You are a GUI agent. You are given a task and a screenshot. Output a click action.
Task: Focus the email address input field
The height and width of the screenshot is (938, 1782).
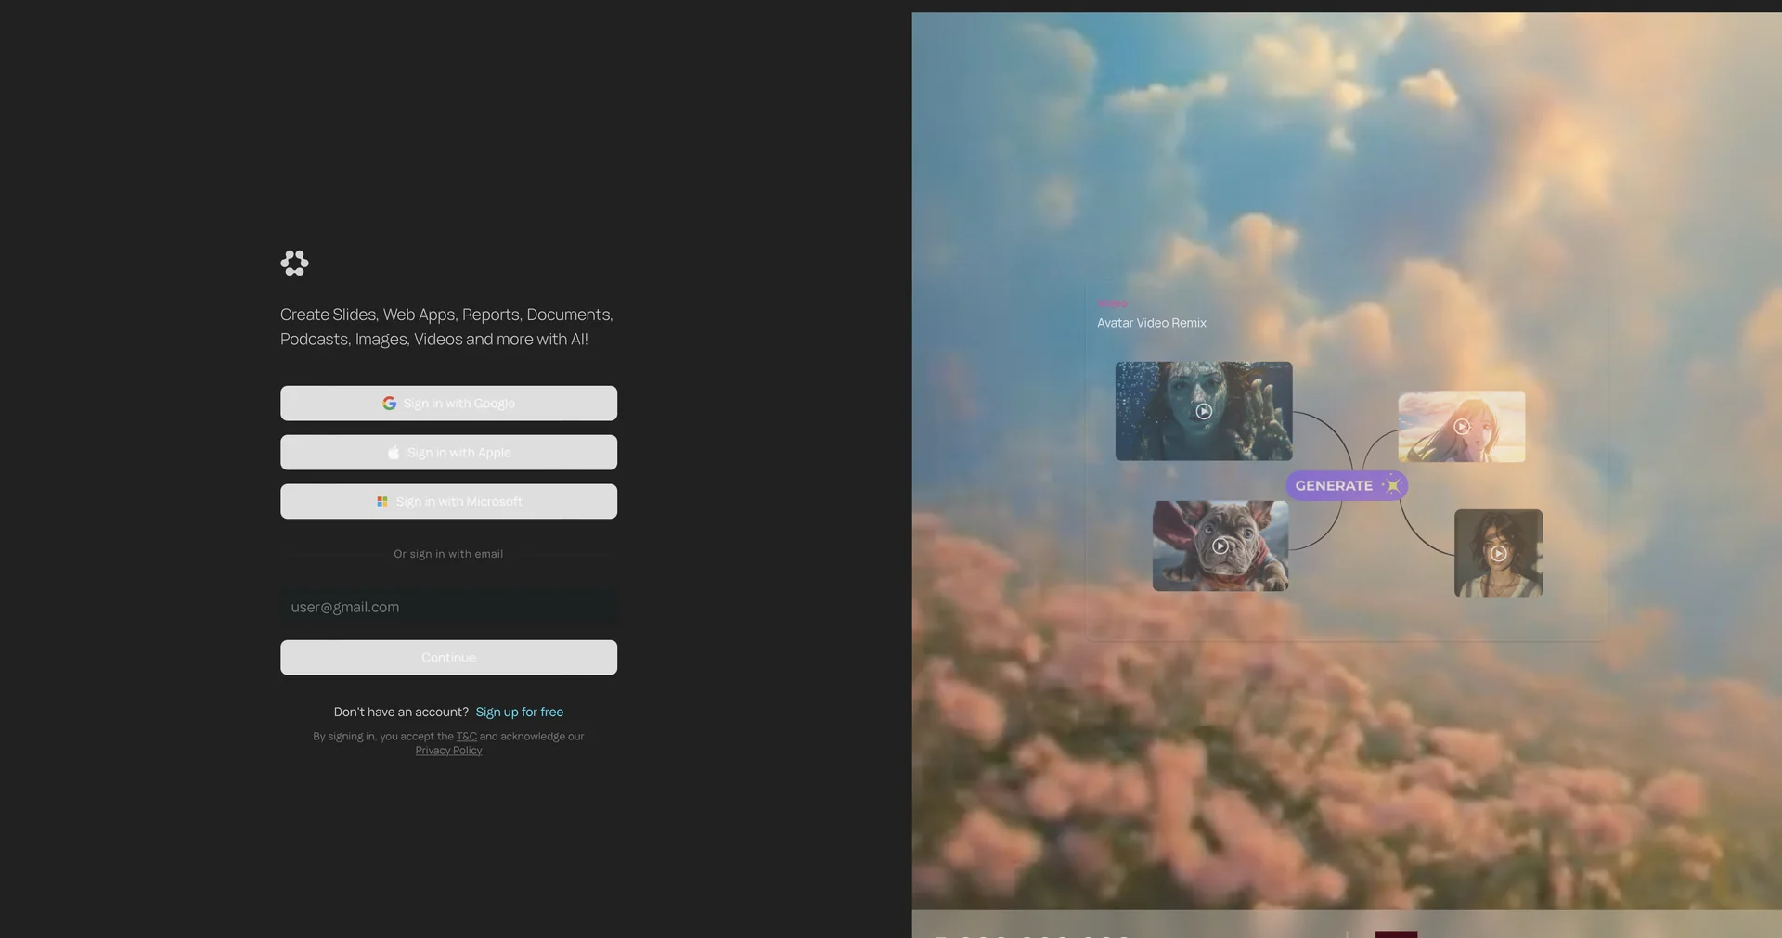pos(448,607)
